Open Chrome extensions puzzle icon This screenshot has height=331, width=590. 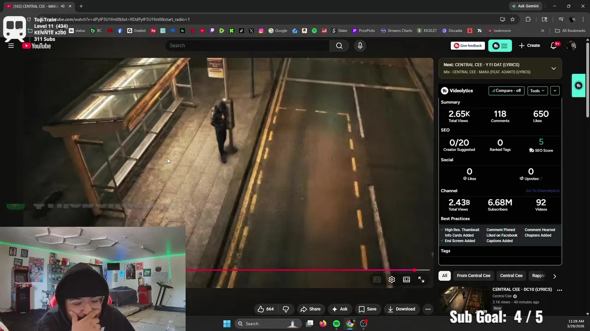528,19
